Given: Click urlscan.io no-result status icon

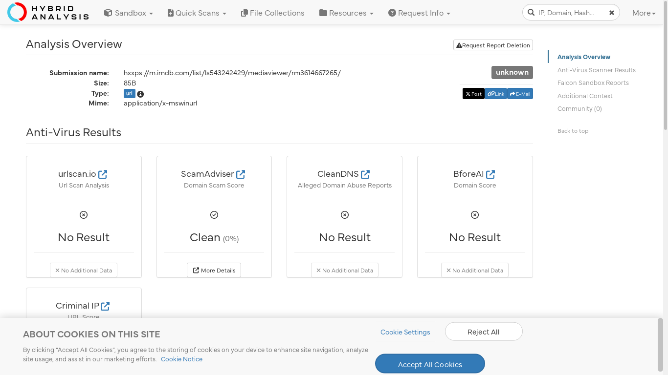Looking at the screenshot, I should pos(84,215).
